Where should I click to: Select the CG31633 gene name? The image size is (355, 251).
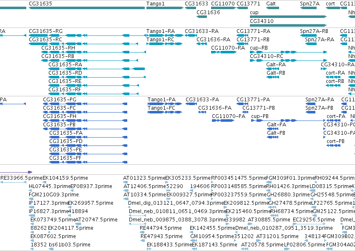click(x=196, y=4)
